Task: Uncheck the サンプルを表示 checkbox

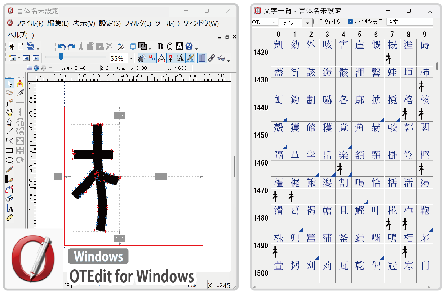Action: (x=350, y=22)
